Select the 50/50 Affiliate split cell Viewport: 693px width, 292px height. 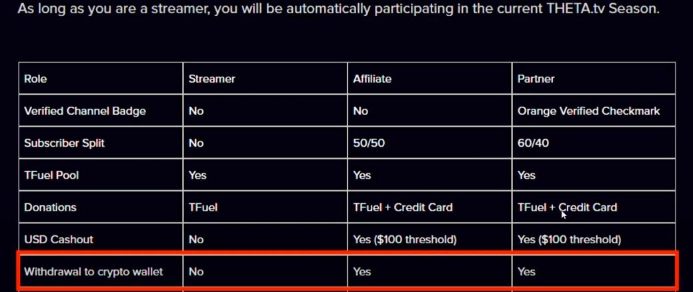pyautogui.click(x=430, y=143)
